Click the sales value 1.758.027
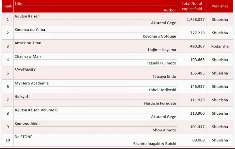Screen dimensions: 235x149 196,20
